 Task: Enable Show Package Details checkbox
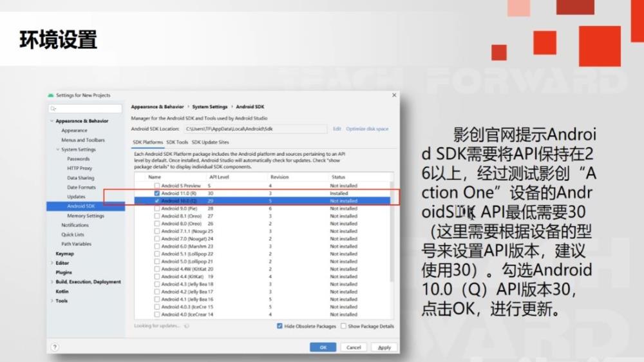(x=343, y=326)
